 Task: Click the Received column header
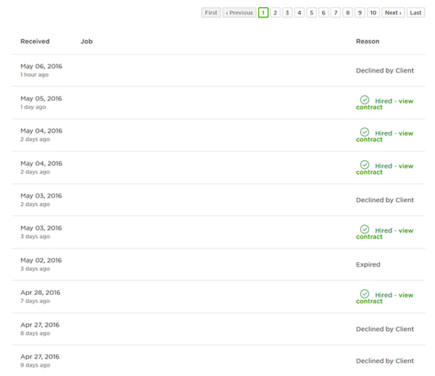coord(35,41)
